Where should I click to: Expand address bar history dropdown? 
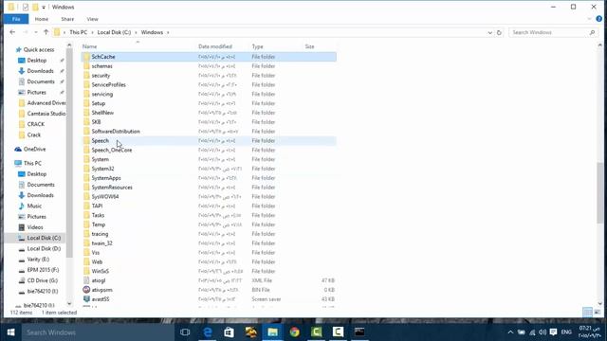pos(489,32)
